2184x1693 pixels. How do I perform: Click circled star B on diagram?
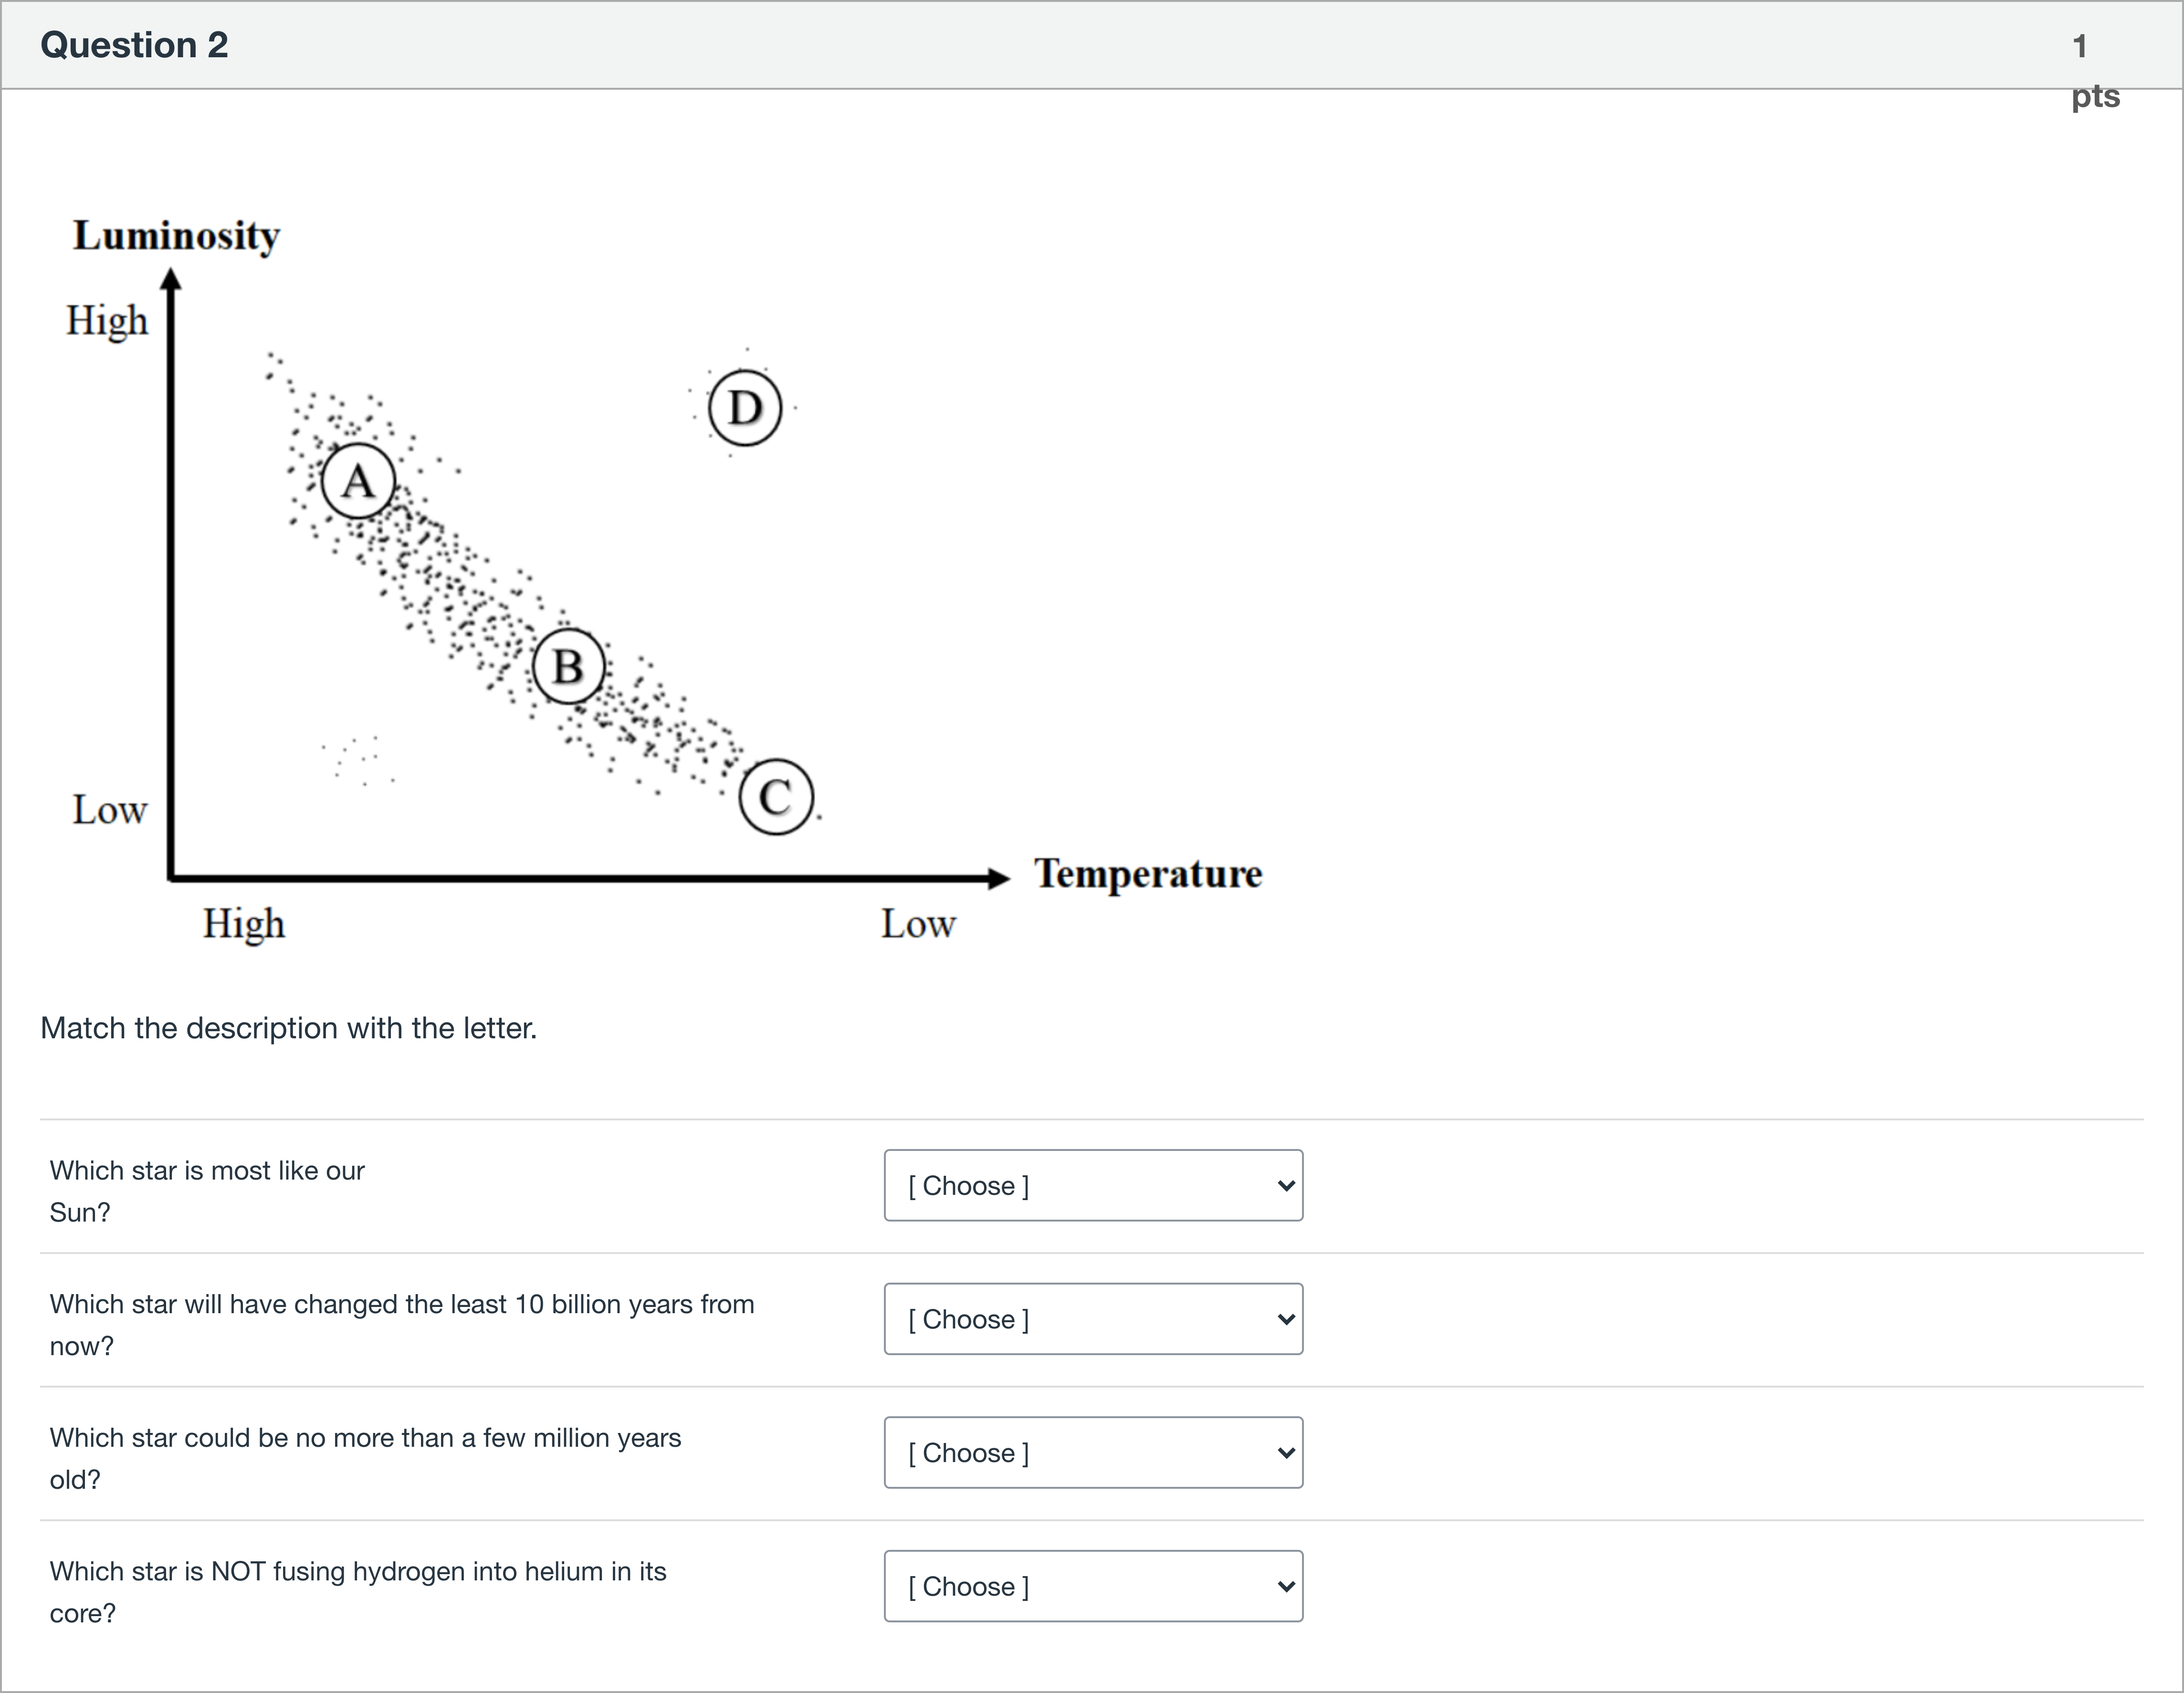click(x=568, y=666)
